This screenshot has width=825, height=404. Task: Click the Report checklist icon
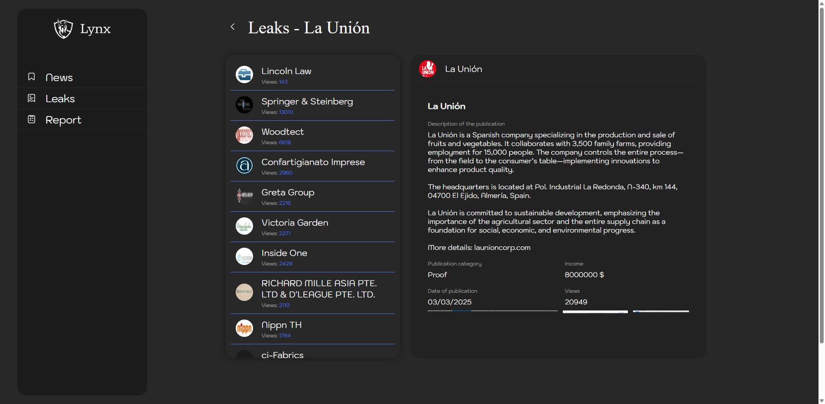pyautogui.click(x=32, y=119)
